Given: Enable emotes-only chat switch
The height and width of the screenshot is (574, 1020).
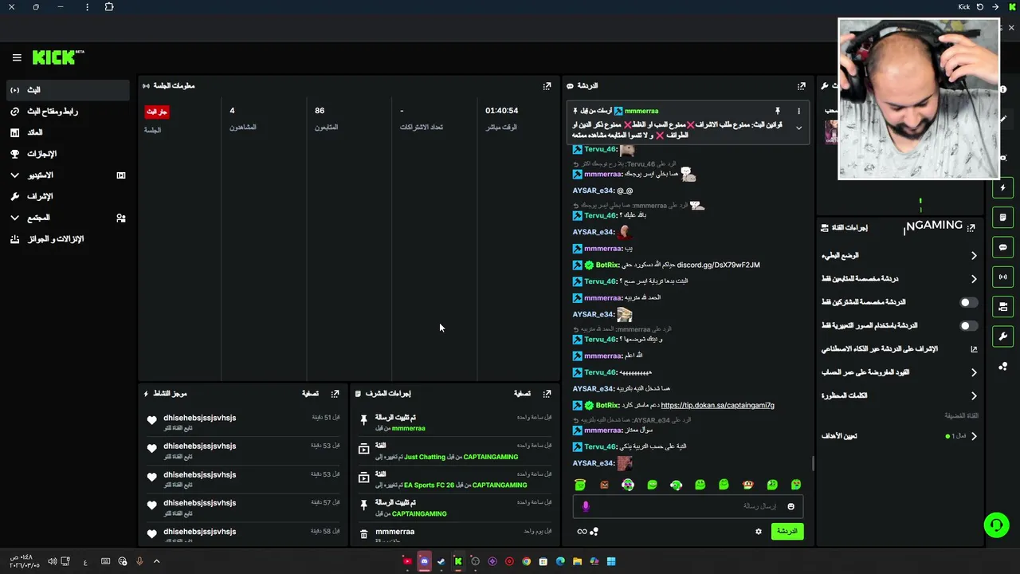Looking at the screenshot, I should point(967,325).
